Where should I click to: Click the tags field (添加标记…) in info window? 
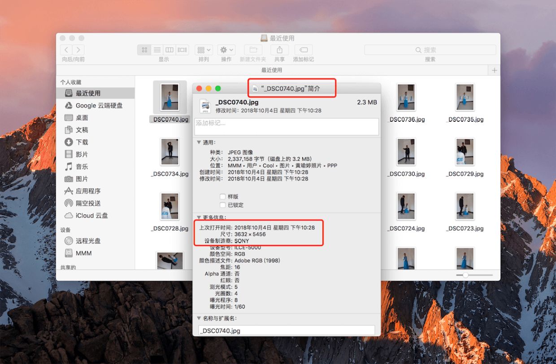pos(287,127)
